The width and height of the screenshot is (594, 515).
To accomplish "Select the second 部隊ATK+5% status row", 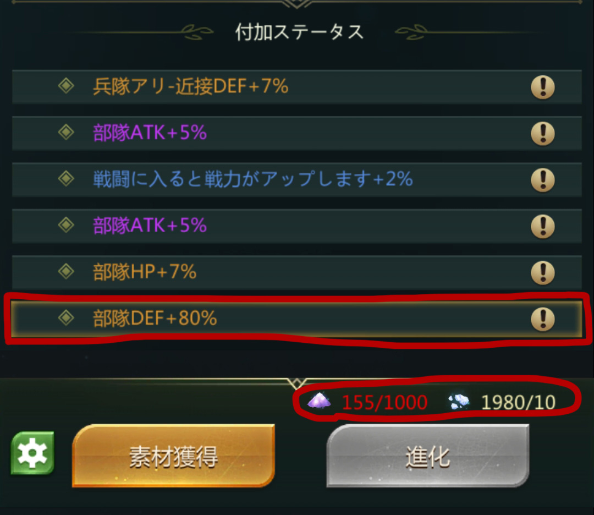I will (x=296, y=226).
